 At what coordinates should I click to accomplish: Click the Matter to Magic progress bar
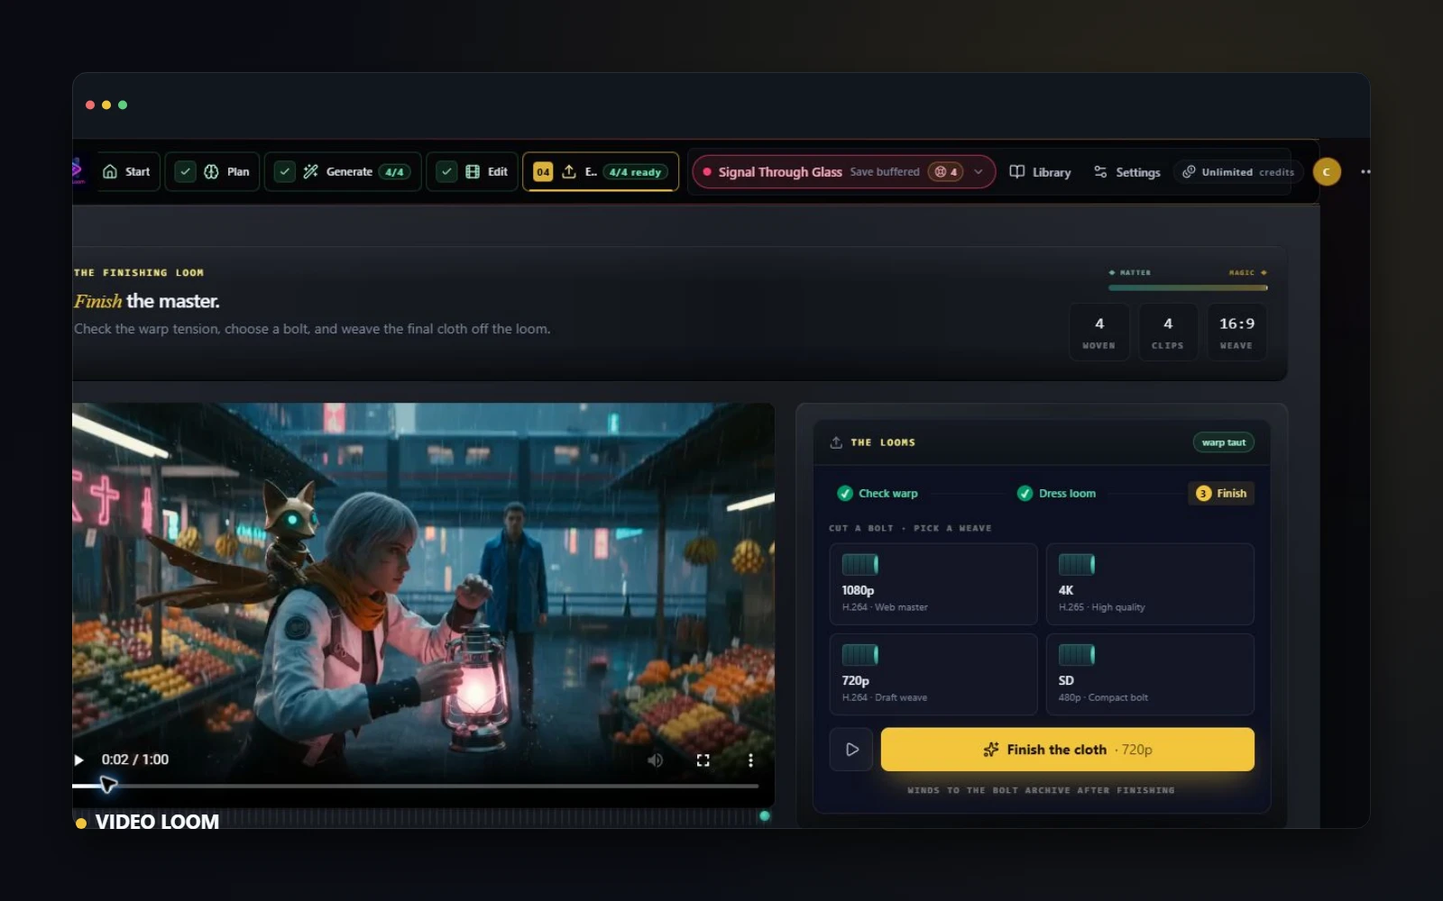pos(1188,287)
